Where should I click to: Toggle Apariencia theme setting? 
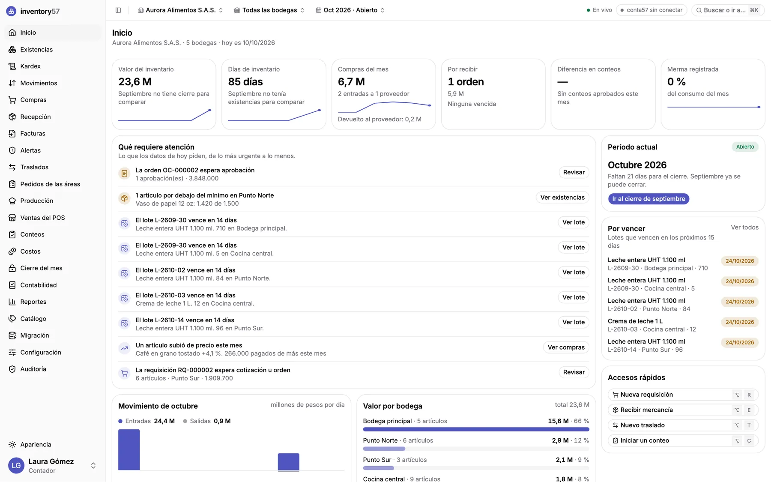click(53, 444)
